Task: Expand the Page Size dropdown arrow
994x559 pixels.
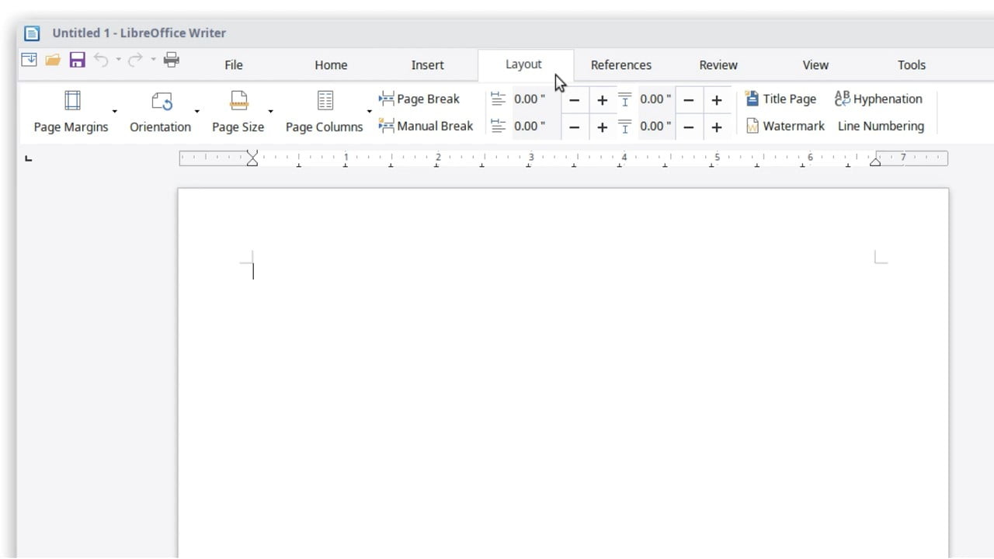Action: pos(270,112)
